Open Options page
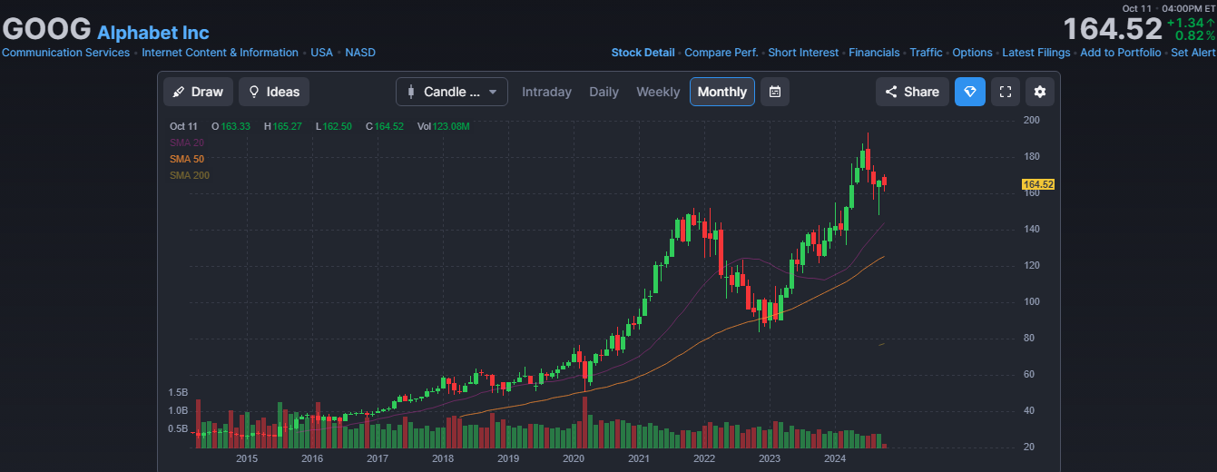Screen dimensions: 1217x472 point(972,53)
